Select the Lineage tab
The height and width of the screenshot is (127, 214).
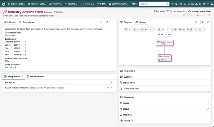pos(141,22)
